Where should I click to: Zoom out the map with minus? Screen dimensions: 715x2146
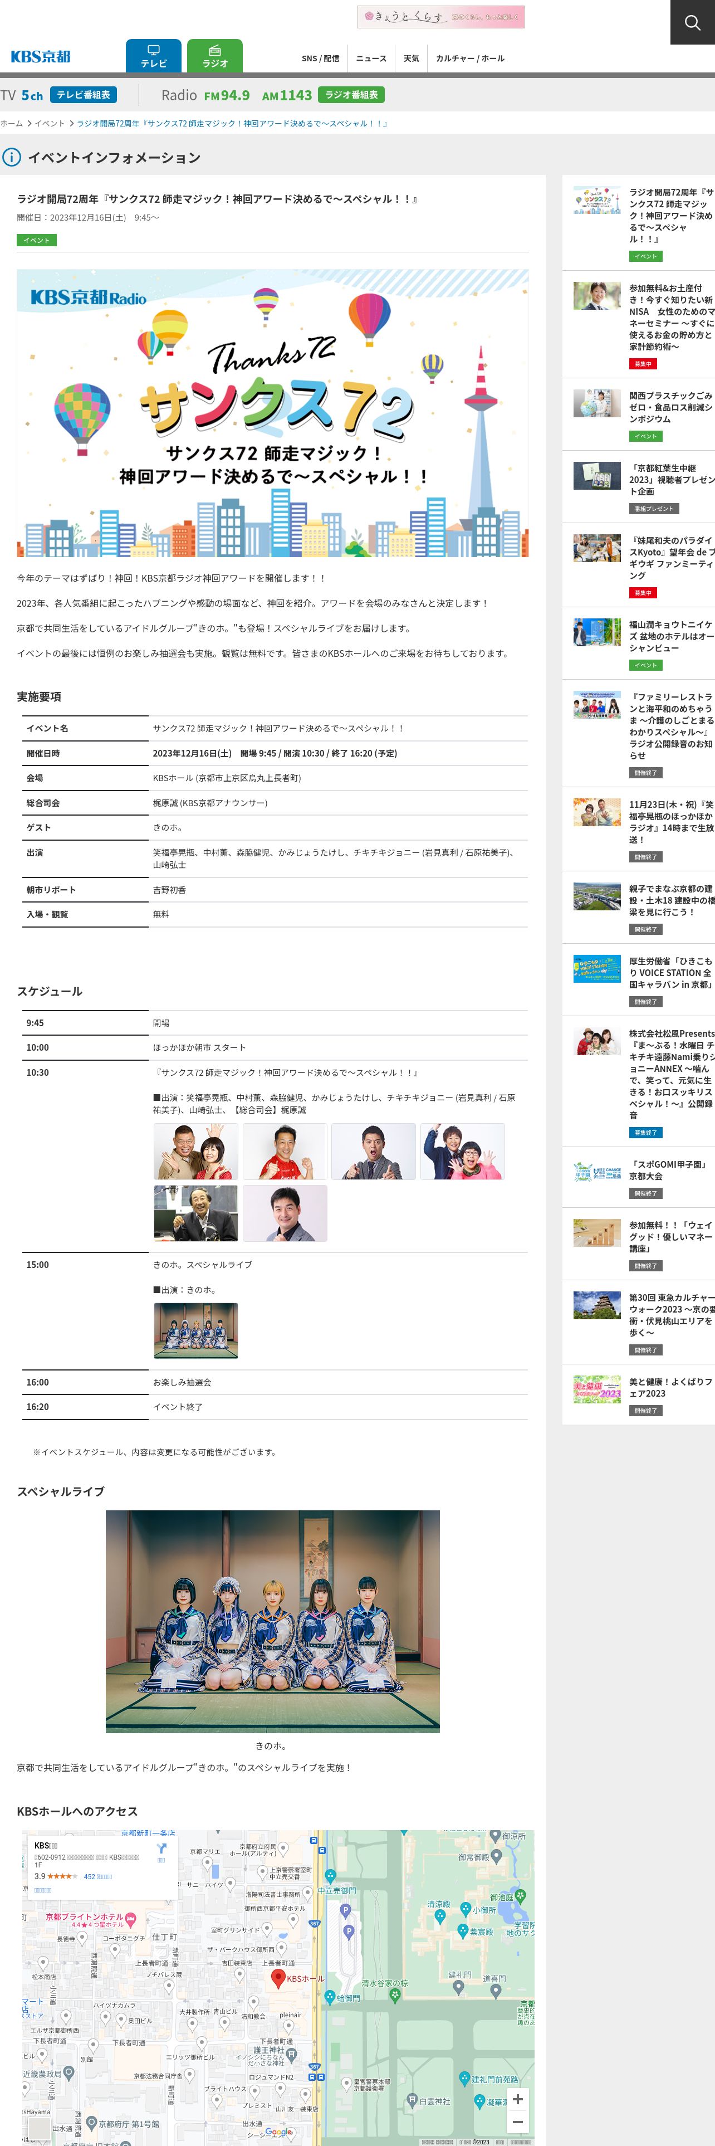pyautogui.click(x=517, y=2123)
